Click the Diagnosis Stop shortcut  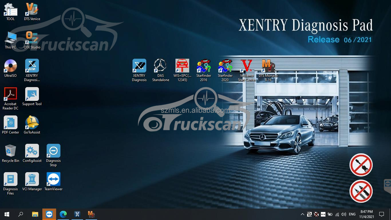[53, 151]
